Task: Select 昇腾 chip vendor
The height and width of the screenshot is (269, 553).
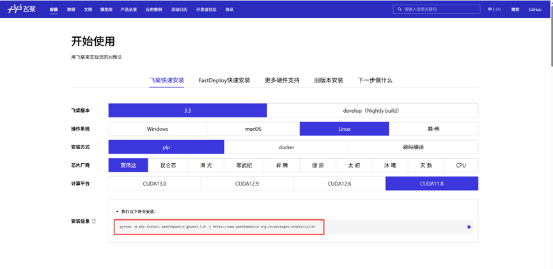Action: click(x=282, y=165)
